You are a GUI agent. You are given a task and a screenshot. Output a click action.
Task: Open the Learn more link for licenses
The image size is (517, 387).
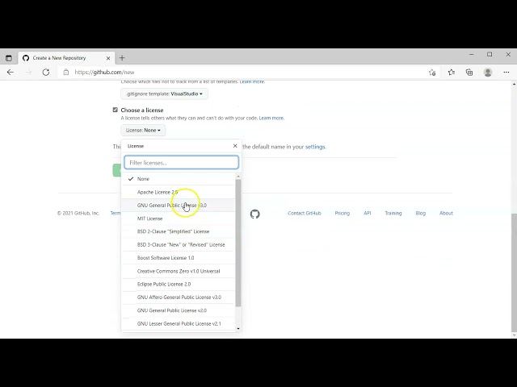click(x=271, y=118)
